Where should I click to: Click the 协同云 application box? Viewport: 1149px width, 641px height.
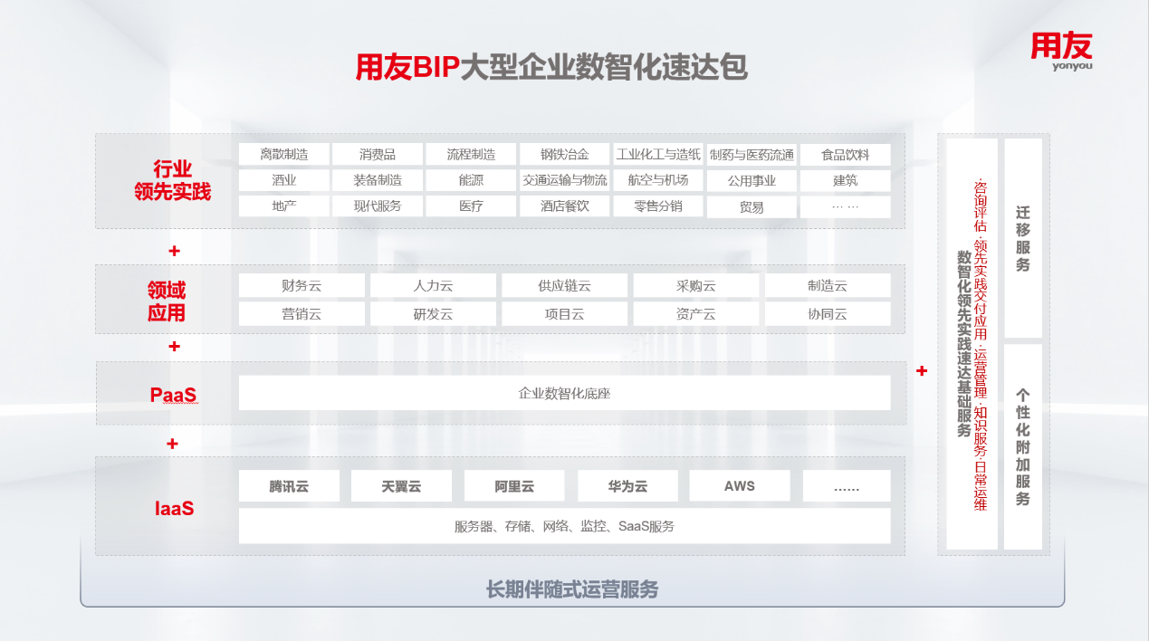click(827, 314)
